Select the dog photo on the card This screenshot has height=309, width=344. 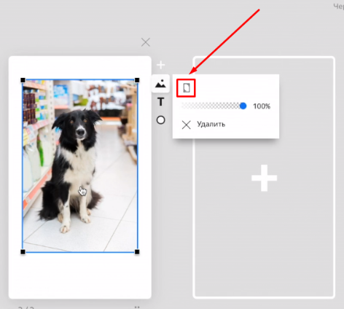(x=80, y=166)
